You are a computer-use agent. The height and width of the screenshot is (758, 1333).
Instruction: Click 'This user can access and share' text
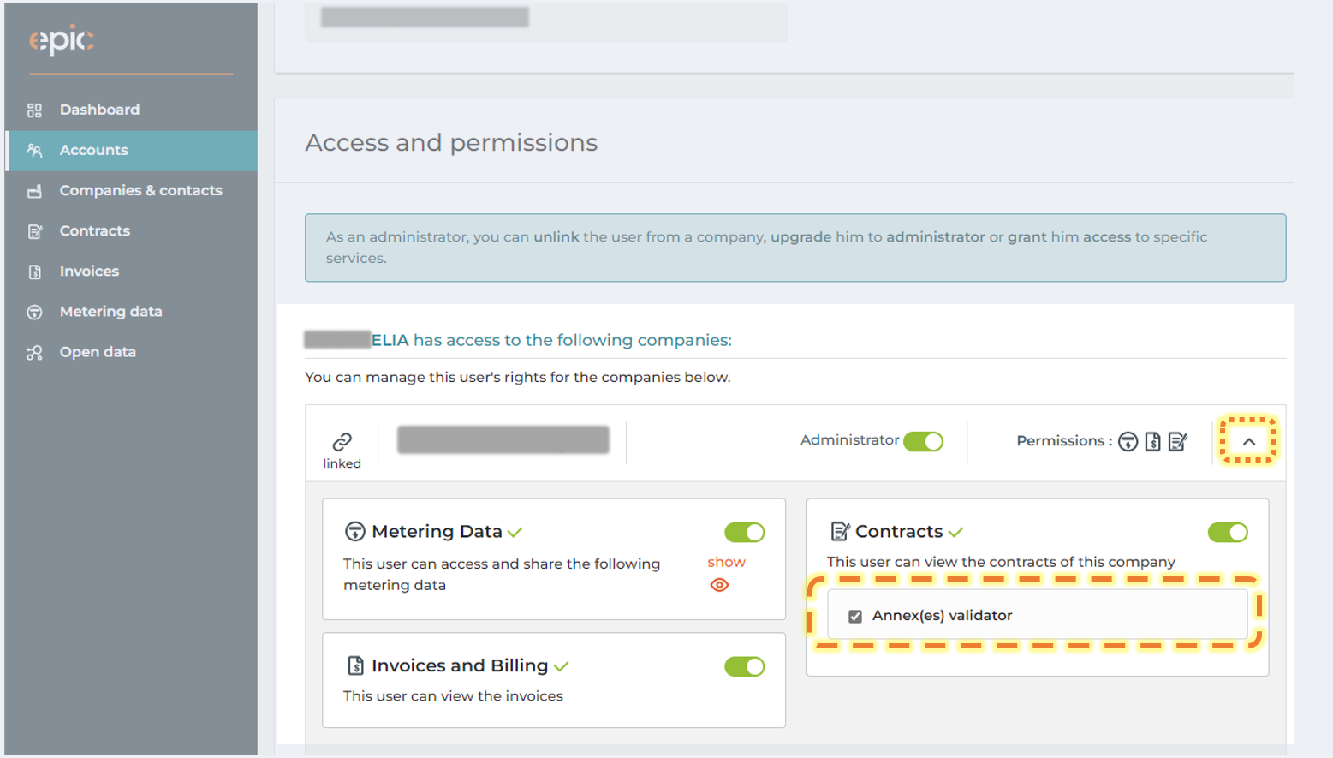pos(502,575)
